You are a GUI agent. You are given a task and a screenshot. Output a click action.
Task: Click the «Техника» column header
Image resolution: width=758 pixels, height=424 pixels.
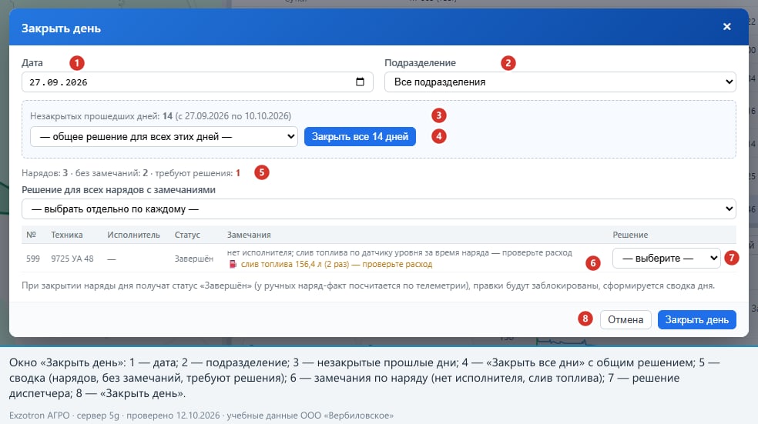click(67, 235)
